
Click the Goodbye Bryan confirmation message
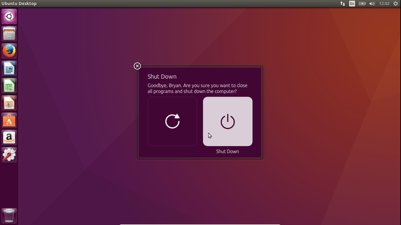tap(198, 89)
